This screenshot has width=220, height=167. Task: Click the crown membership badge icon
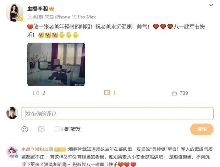(x=52, y=9)
